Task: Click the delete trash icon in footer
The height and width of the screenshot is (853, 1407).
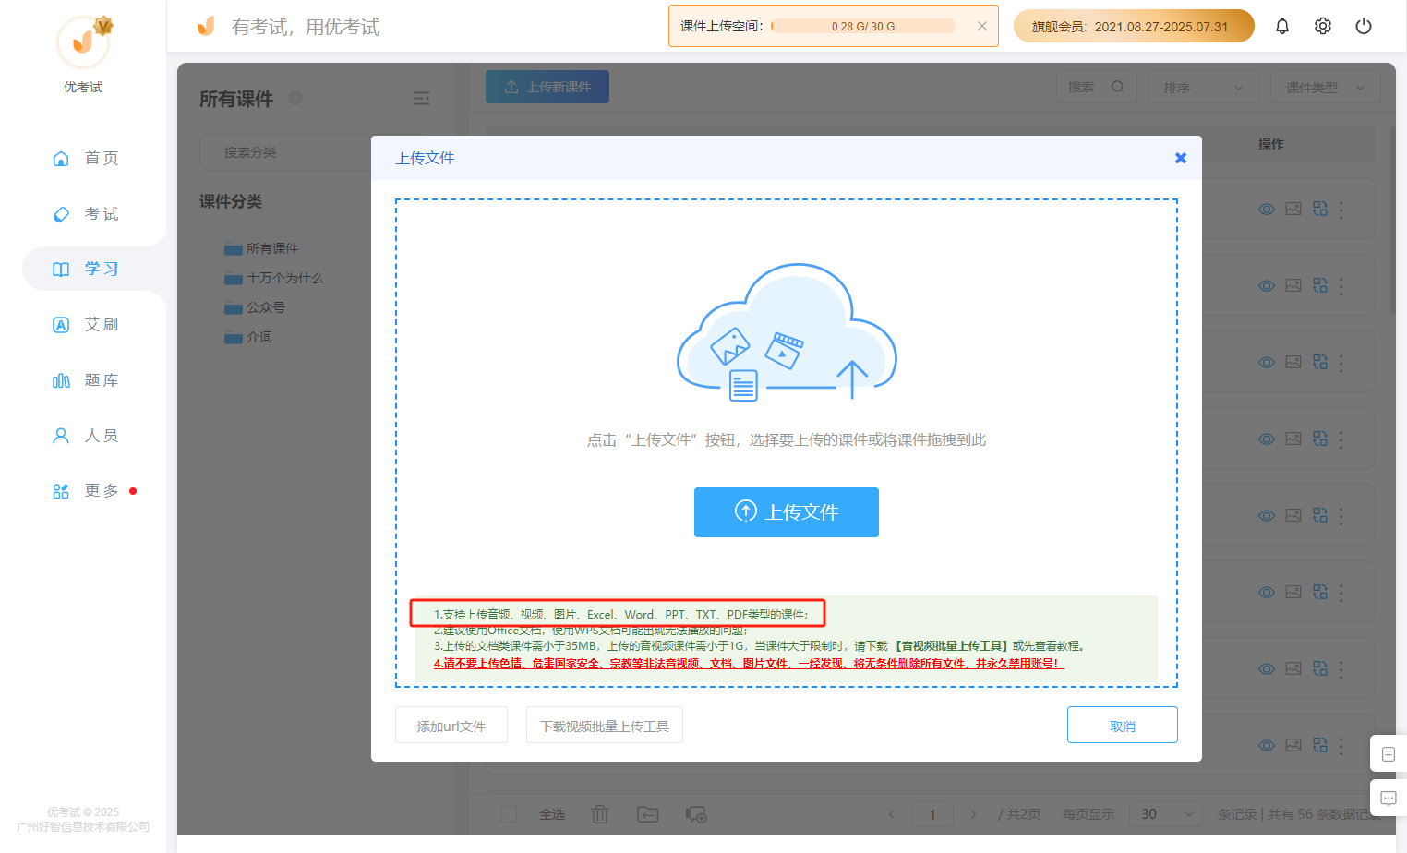Action: tap(600, 814)
